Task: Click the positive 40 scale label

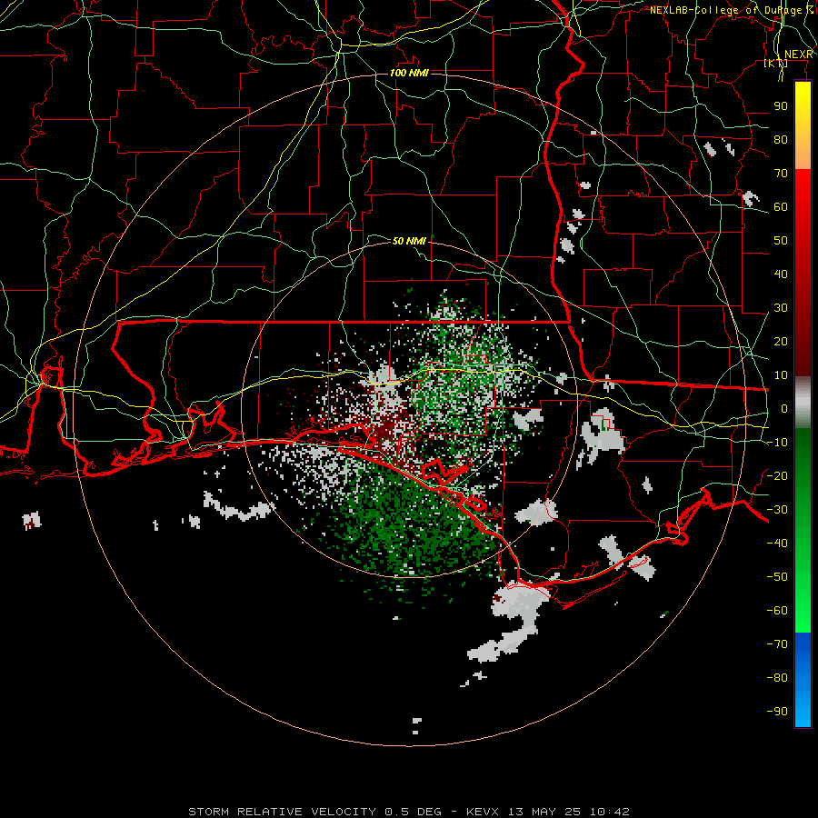Action: (x=781, y=274)
